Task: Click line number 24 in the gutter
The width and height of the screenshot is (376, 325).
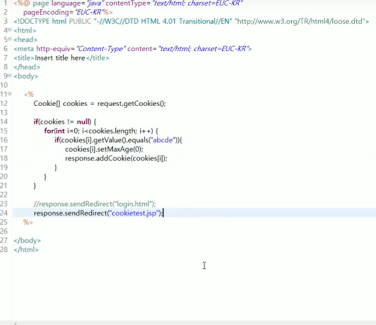Action: point(4,213)
